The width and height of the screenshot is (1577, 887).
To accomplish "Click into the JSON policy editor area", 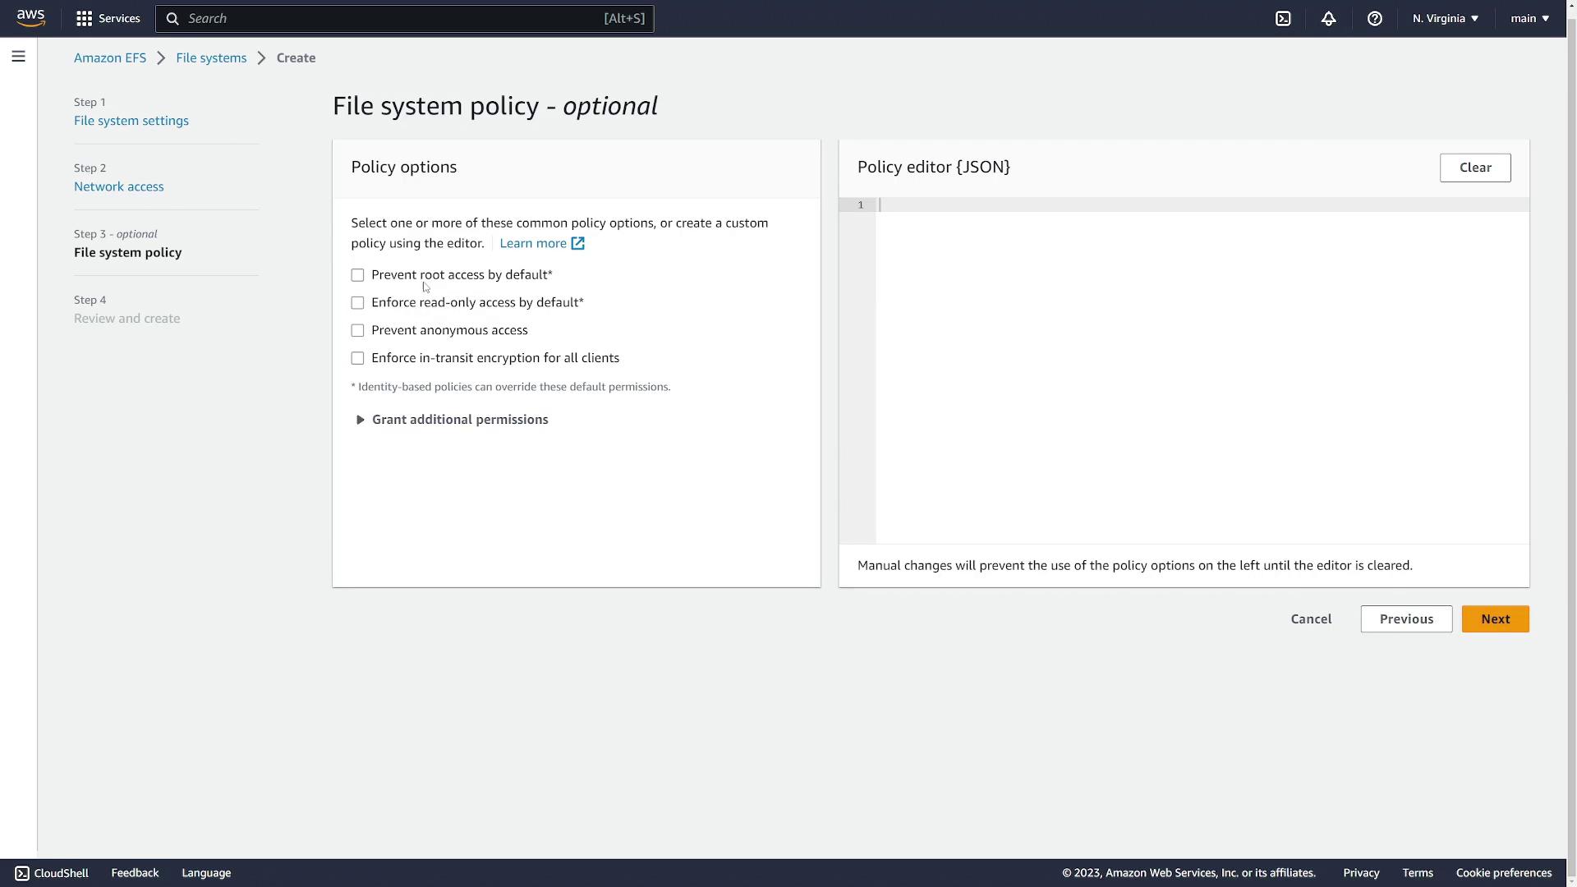I will (x=1199, y=370).
